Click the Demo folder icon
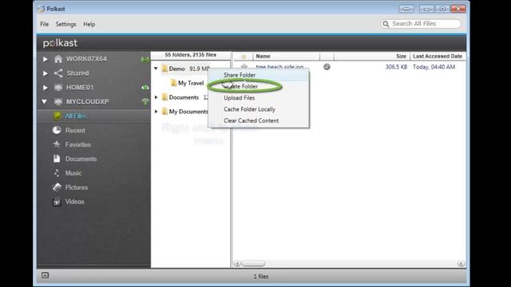The width and height of the screenshot is (511, 287). click(x=164, y=69)
